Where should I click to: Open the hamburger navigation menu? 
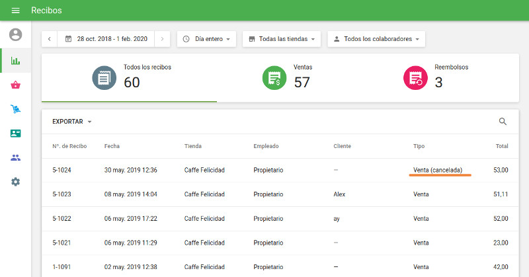click(16, 11)
